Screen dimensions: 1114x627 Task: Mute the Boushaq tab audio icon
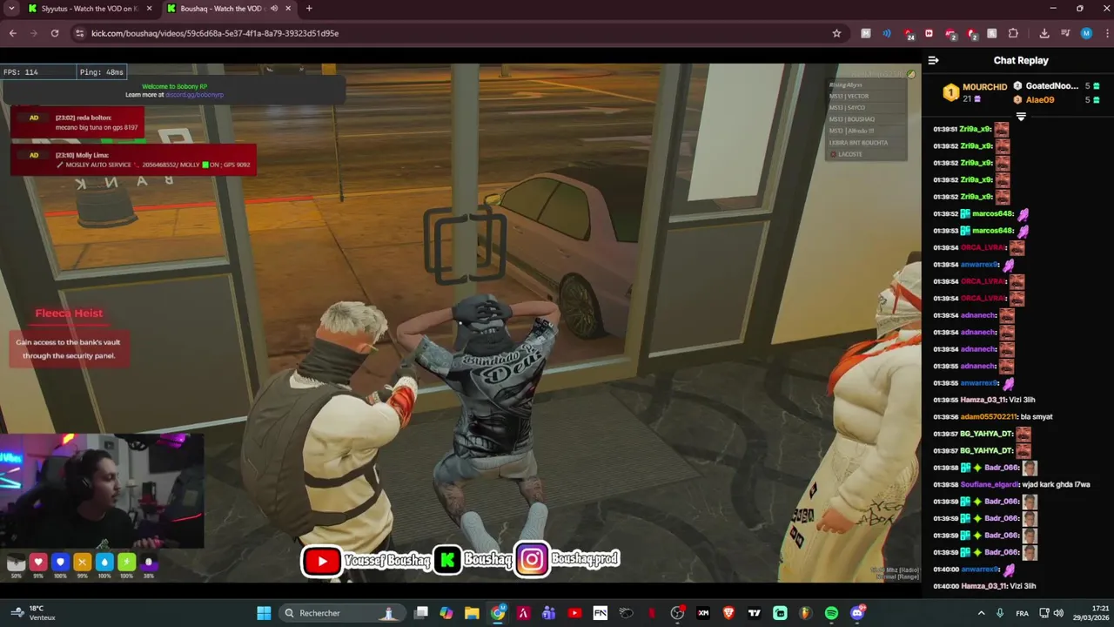click(x=274, y=9)
